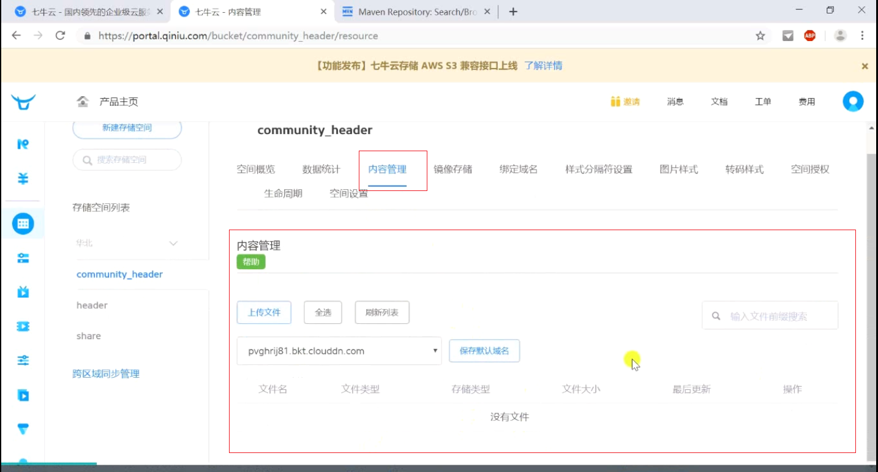The image size is (878, 472).
Task: Click 新建存储空间 button
Action: (127, 128)
